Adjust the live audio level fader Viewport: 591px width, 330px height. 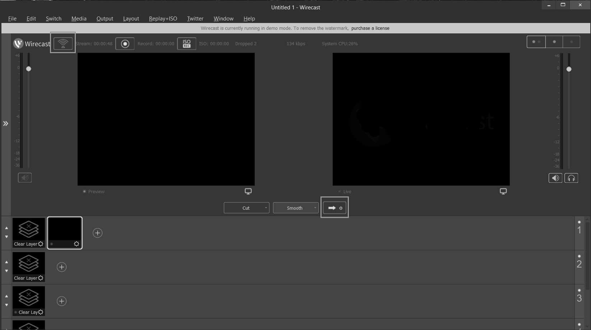569,69
